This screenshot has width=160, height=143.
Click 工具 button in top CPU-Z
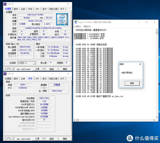coord(37,69)
